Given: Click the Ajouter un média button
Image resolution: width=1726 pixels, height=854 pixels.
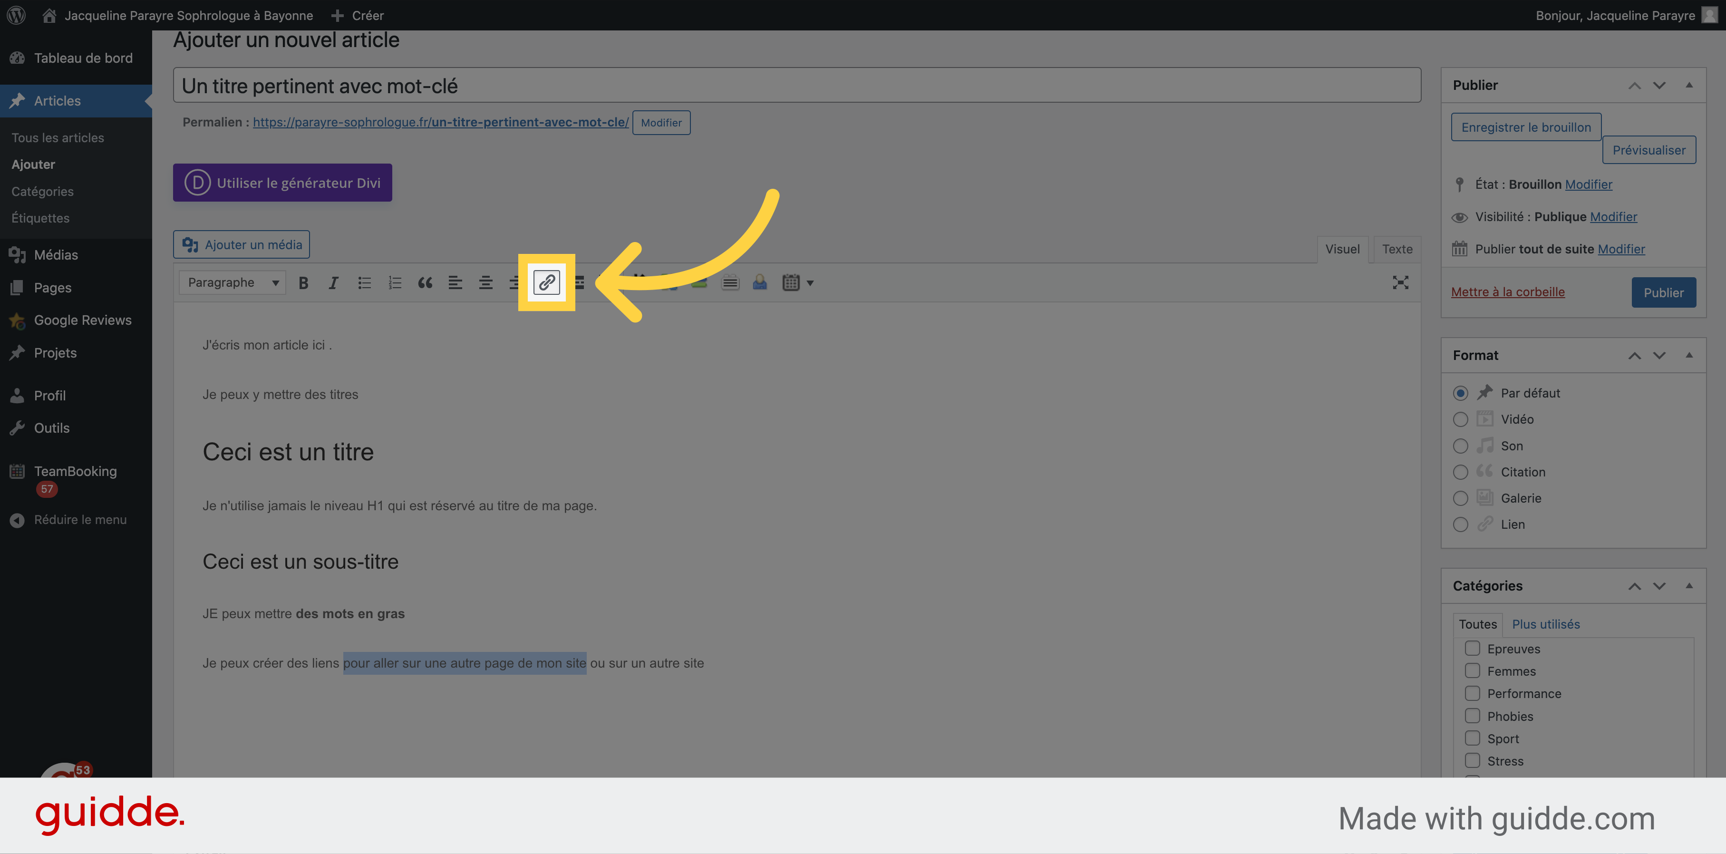Looking at the screenshot, I should 241,244.
